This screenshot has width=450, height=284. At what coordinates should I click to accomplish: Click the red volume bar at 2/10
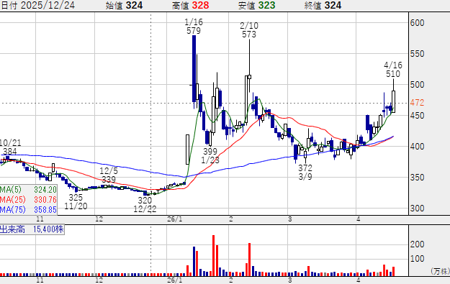(249, 260)
